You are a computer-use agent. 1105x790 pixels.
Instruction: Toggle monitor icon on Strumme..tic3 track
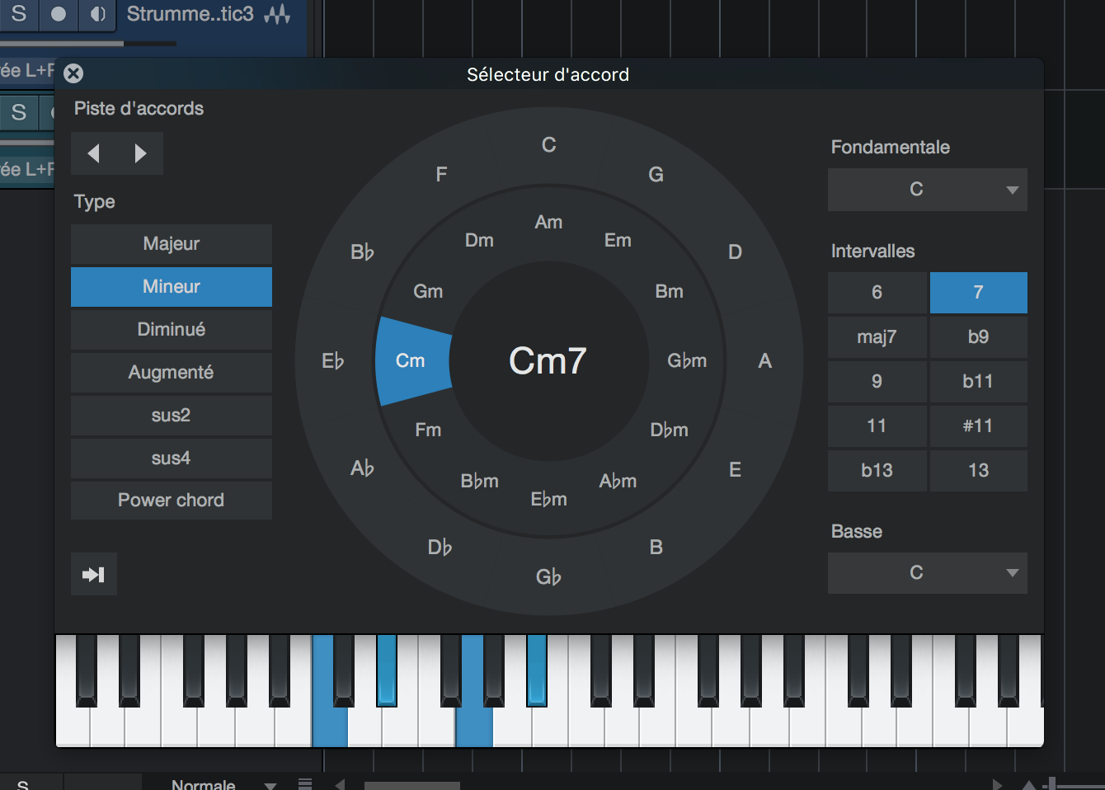[97, 14]
